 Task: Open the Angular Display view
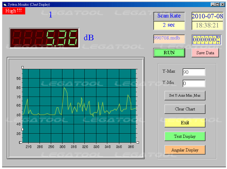pyautogui.click(x=185, y=150)
